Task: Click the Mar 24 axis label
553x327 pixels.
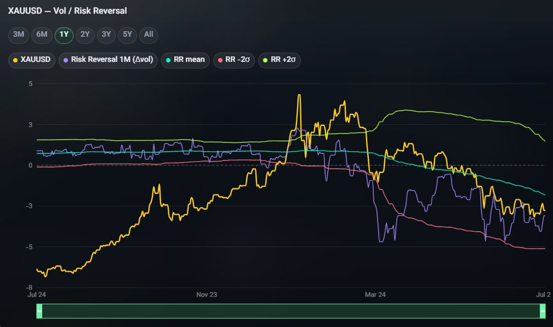Action: [375, 295]
